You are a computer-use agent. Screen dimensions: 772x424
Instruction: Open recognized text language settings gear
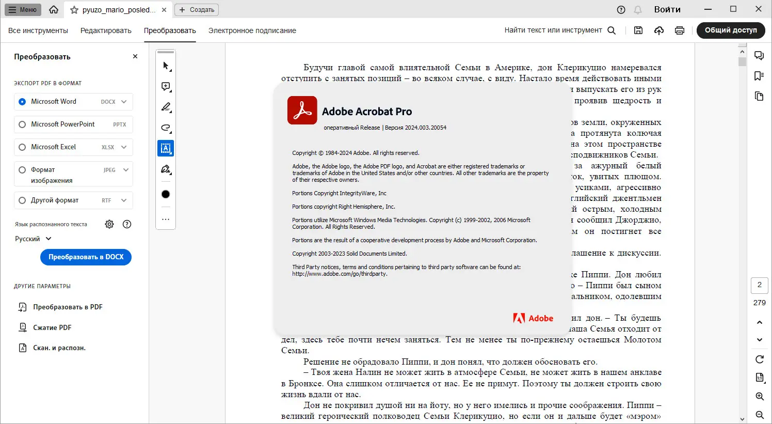click(x=109, y=224)
